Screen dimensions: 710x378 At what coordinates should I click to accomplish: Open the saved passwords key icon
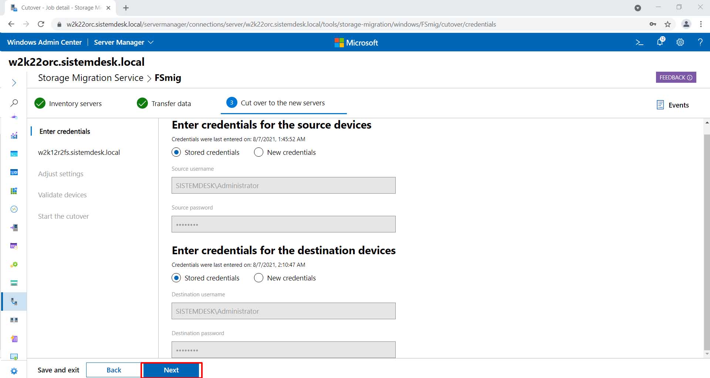tap(653, 24)
